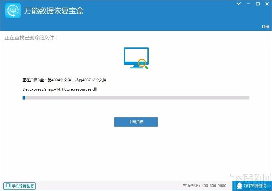
Task: Minimize the data recovery window
Action: (249, 4)
